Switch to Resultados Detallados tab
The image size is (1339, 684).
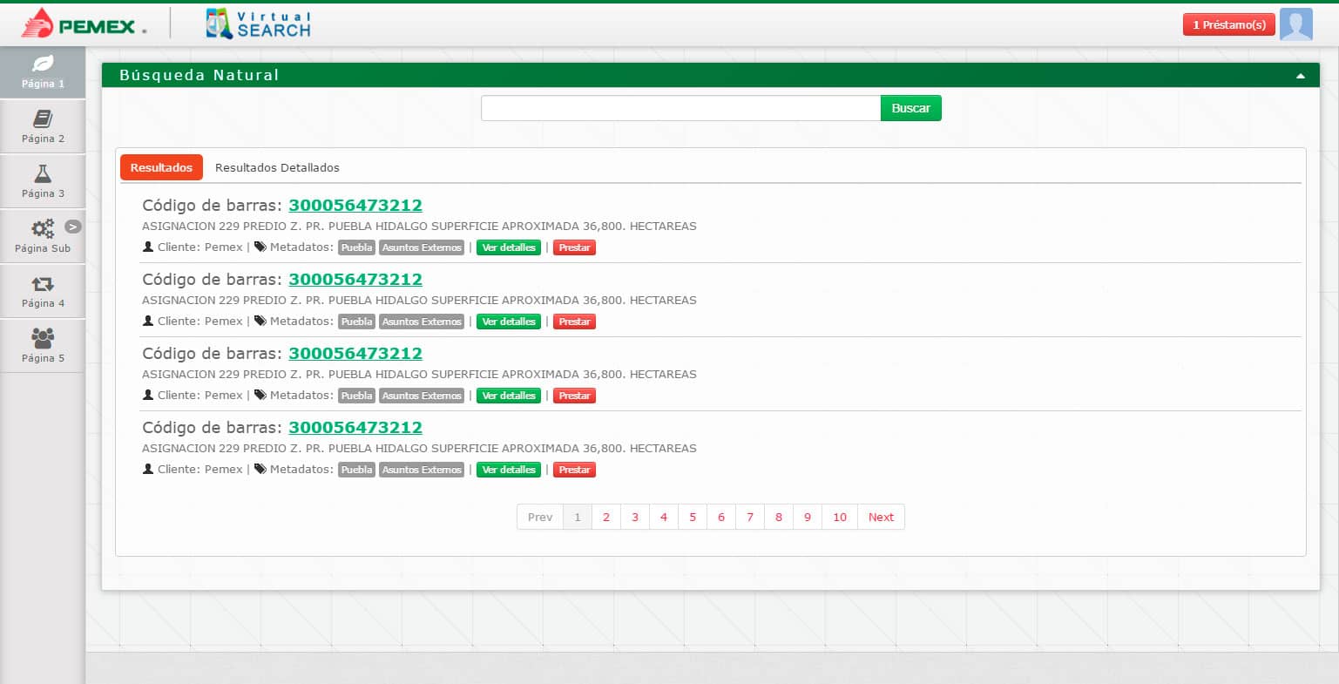pyautogui.click(x=277, y=167)
